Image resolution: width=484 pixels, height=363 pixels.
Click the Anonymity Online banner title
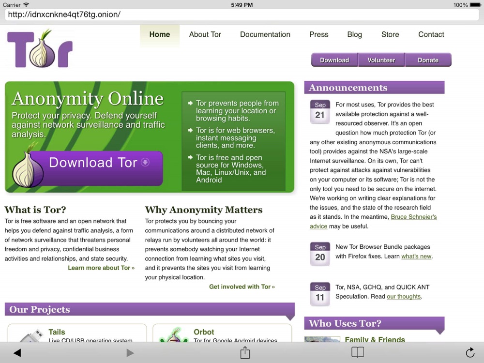point(88,99)
